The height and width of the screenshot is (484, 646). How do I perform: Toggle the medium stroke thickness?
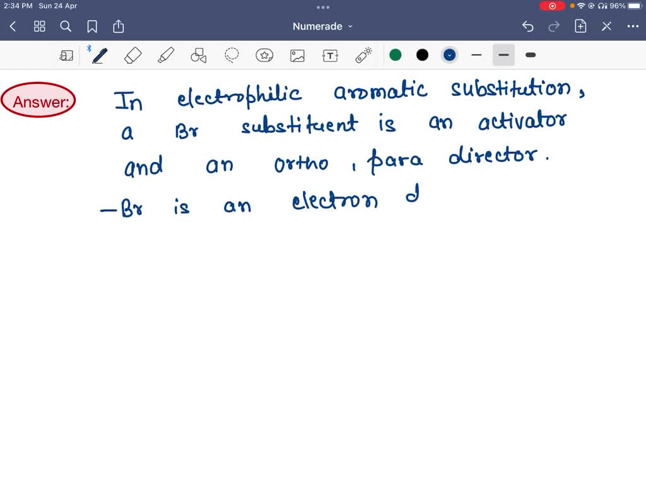(x=503, y=55)
